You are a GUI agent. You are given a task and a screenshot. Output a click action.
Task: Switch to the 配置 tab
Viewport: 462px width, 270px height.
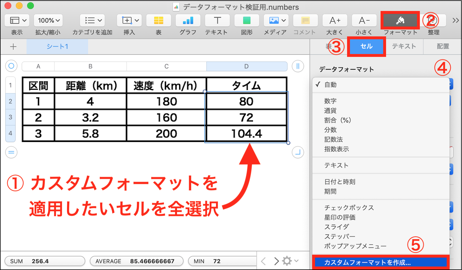(x=443, y=46)
